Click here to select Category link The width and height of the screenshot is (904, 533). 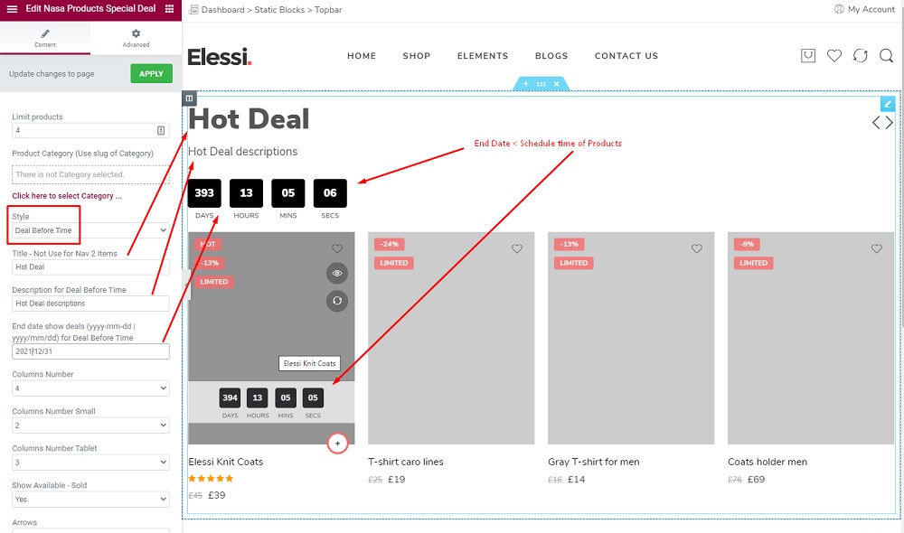click(67, 196)
